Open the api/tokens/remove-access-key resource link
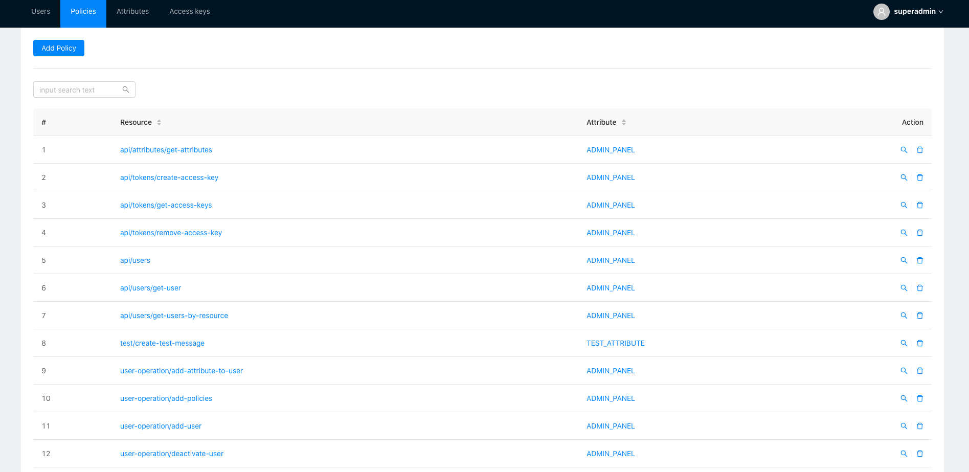 [x=171, y=233]
